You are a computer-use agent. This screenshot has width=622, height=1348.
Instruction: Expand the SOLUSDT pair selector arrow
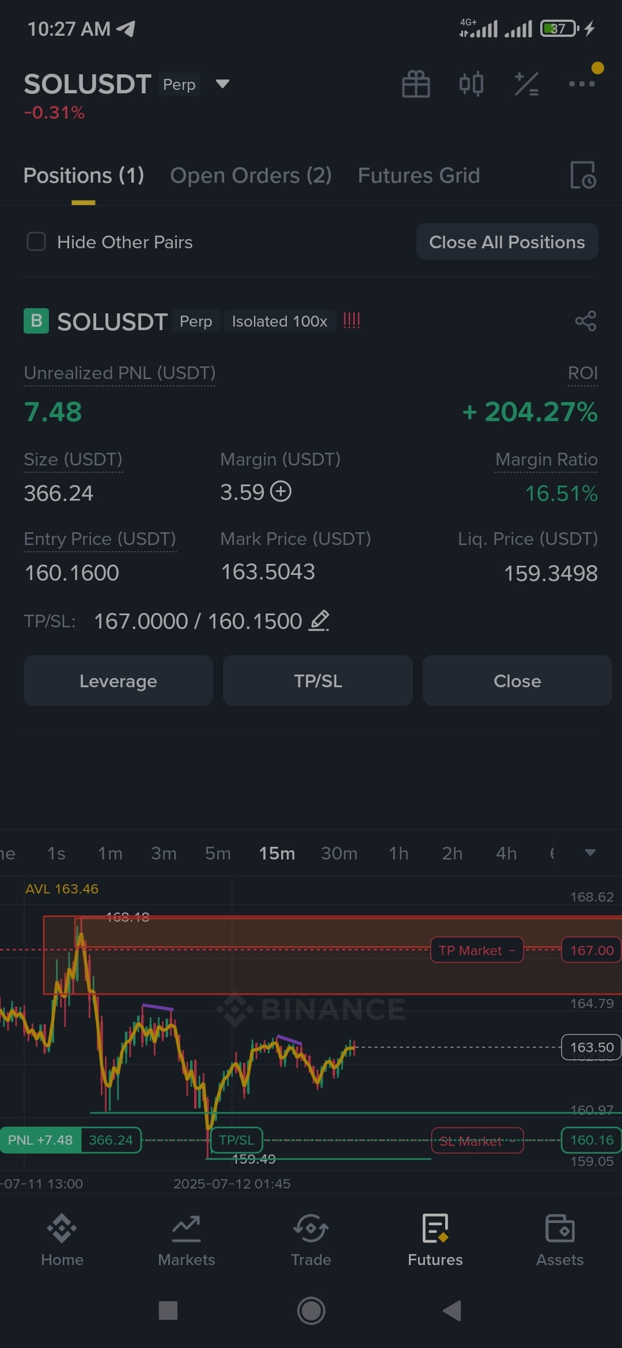(222, 84)
